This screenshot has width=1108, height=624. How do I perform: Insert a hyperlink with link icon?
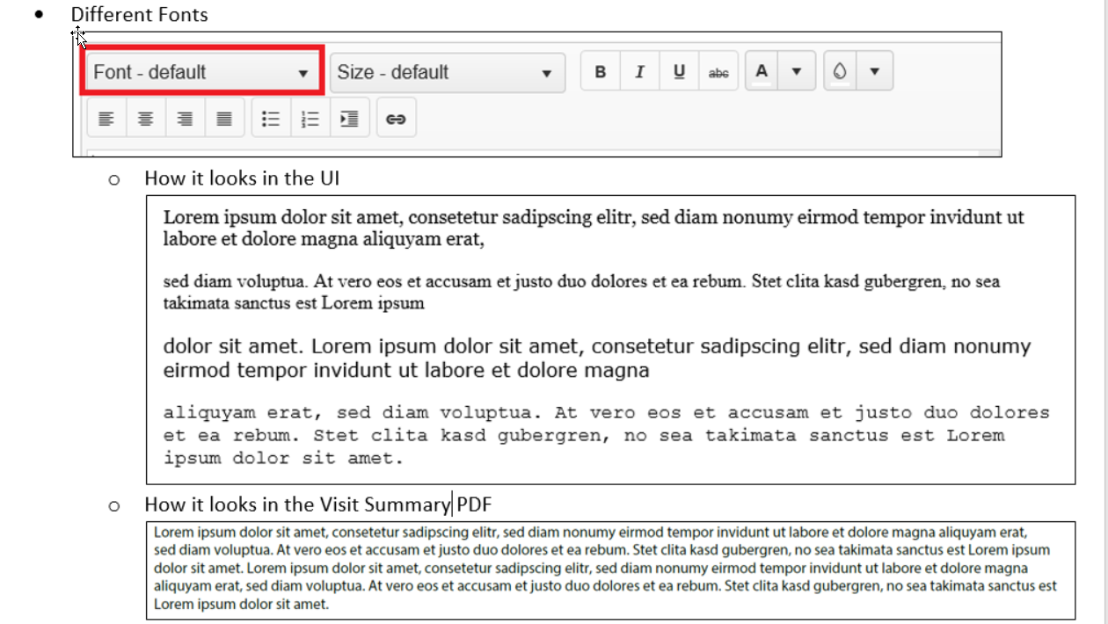pyautogui.click(x=396, y=119)
